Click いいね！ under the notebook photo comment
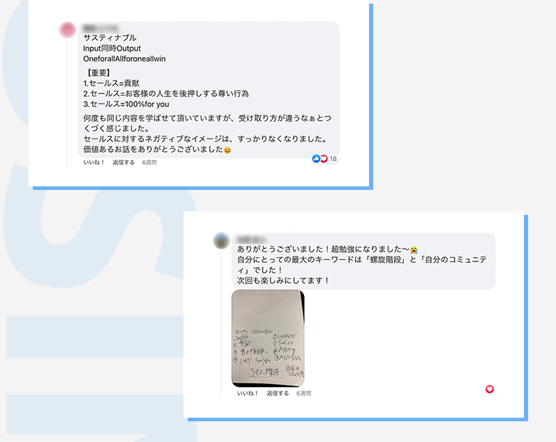The width and height of the screenshot is (556, 442). (248, 393)
